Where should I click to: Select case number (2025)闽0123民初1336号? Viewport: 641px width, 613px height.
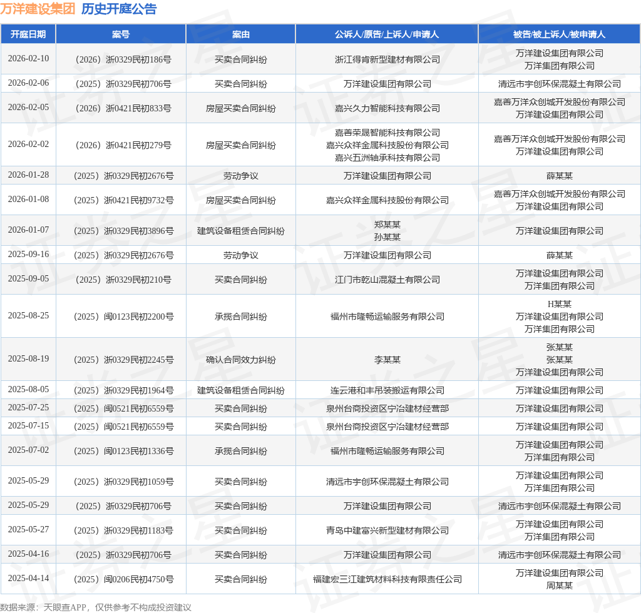[x=123, y=451]
